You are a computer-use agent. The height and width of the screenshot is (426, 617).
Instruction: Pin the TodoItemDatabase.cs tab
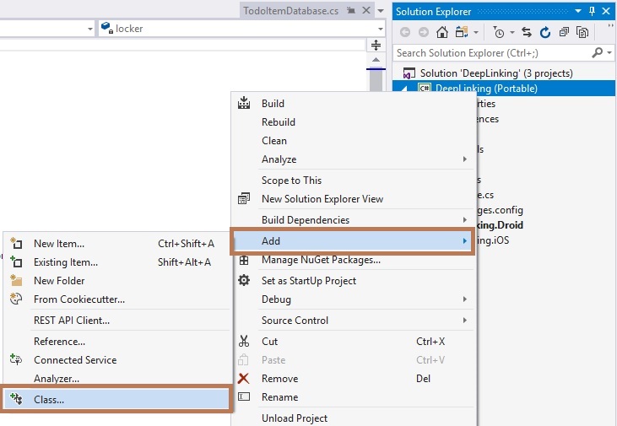(351, 11)
